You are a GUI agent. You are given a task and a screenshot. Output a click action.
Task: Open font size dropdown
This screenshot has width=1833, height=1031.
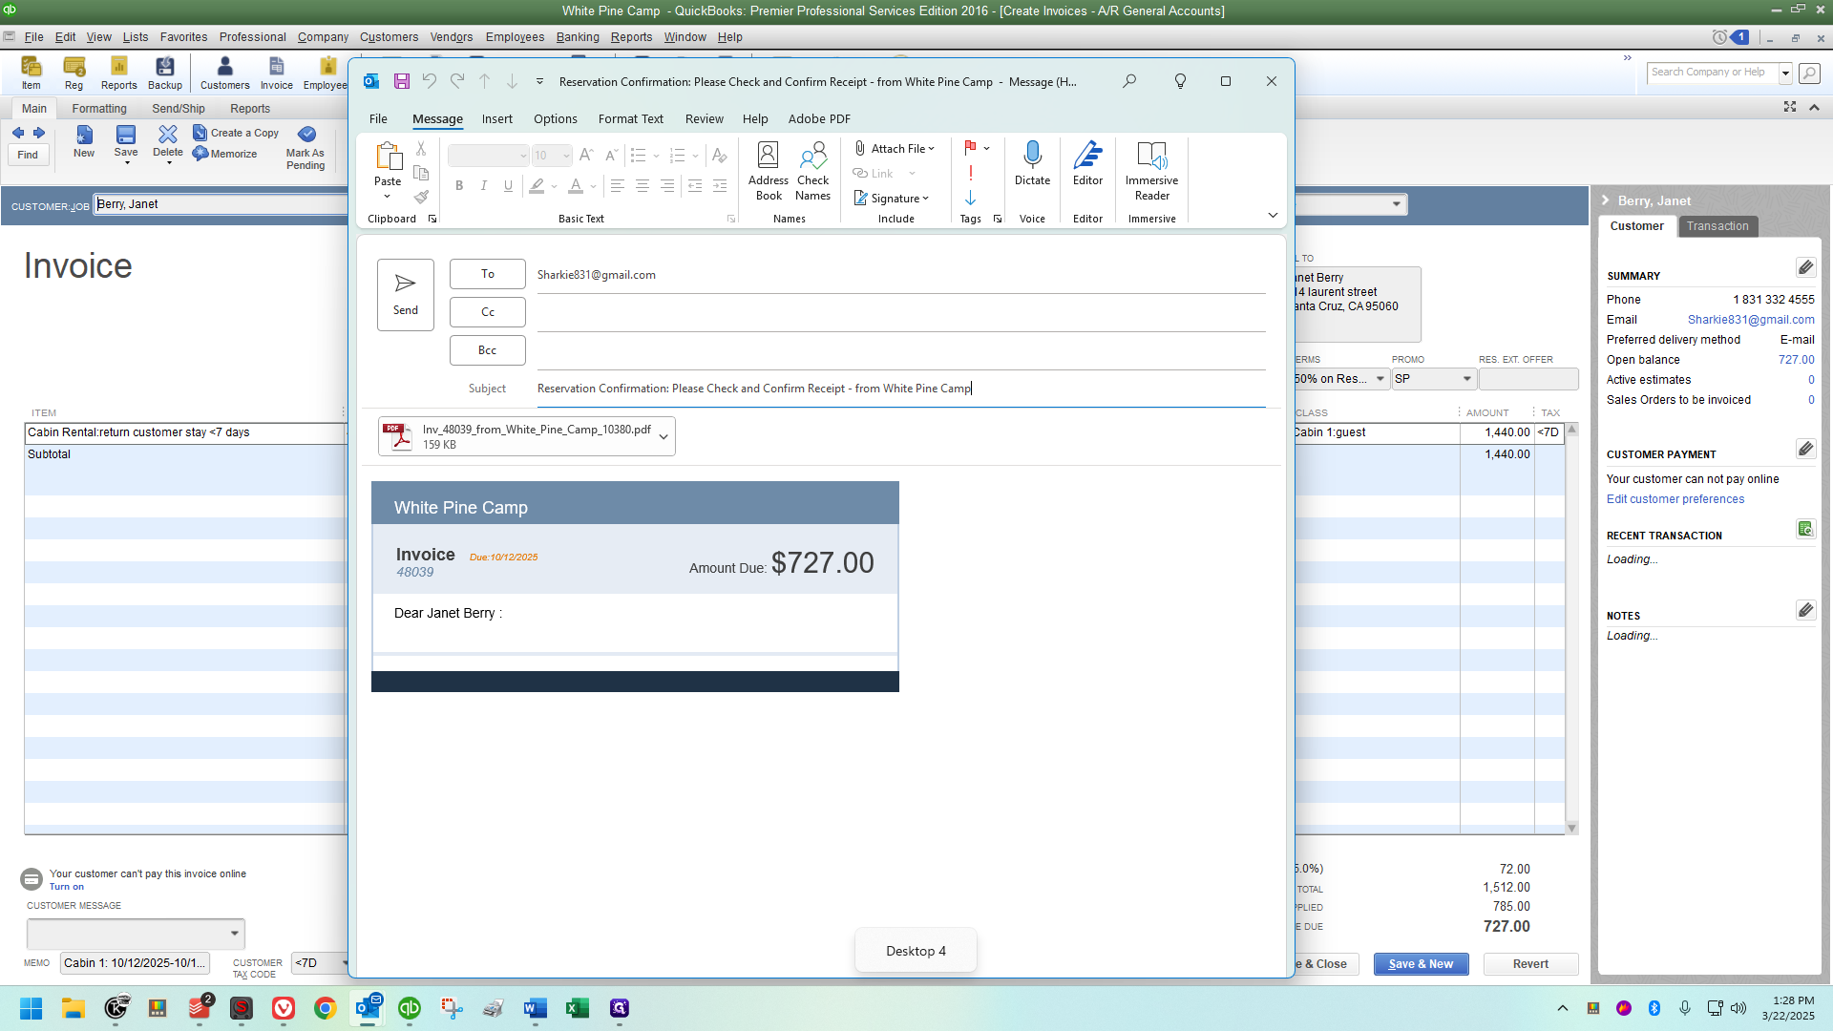tap(566, 155)
